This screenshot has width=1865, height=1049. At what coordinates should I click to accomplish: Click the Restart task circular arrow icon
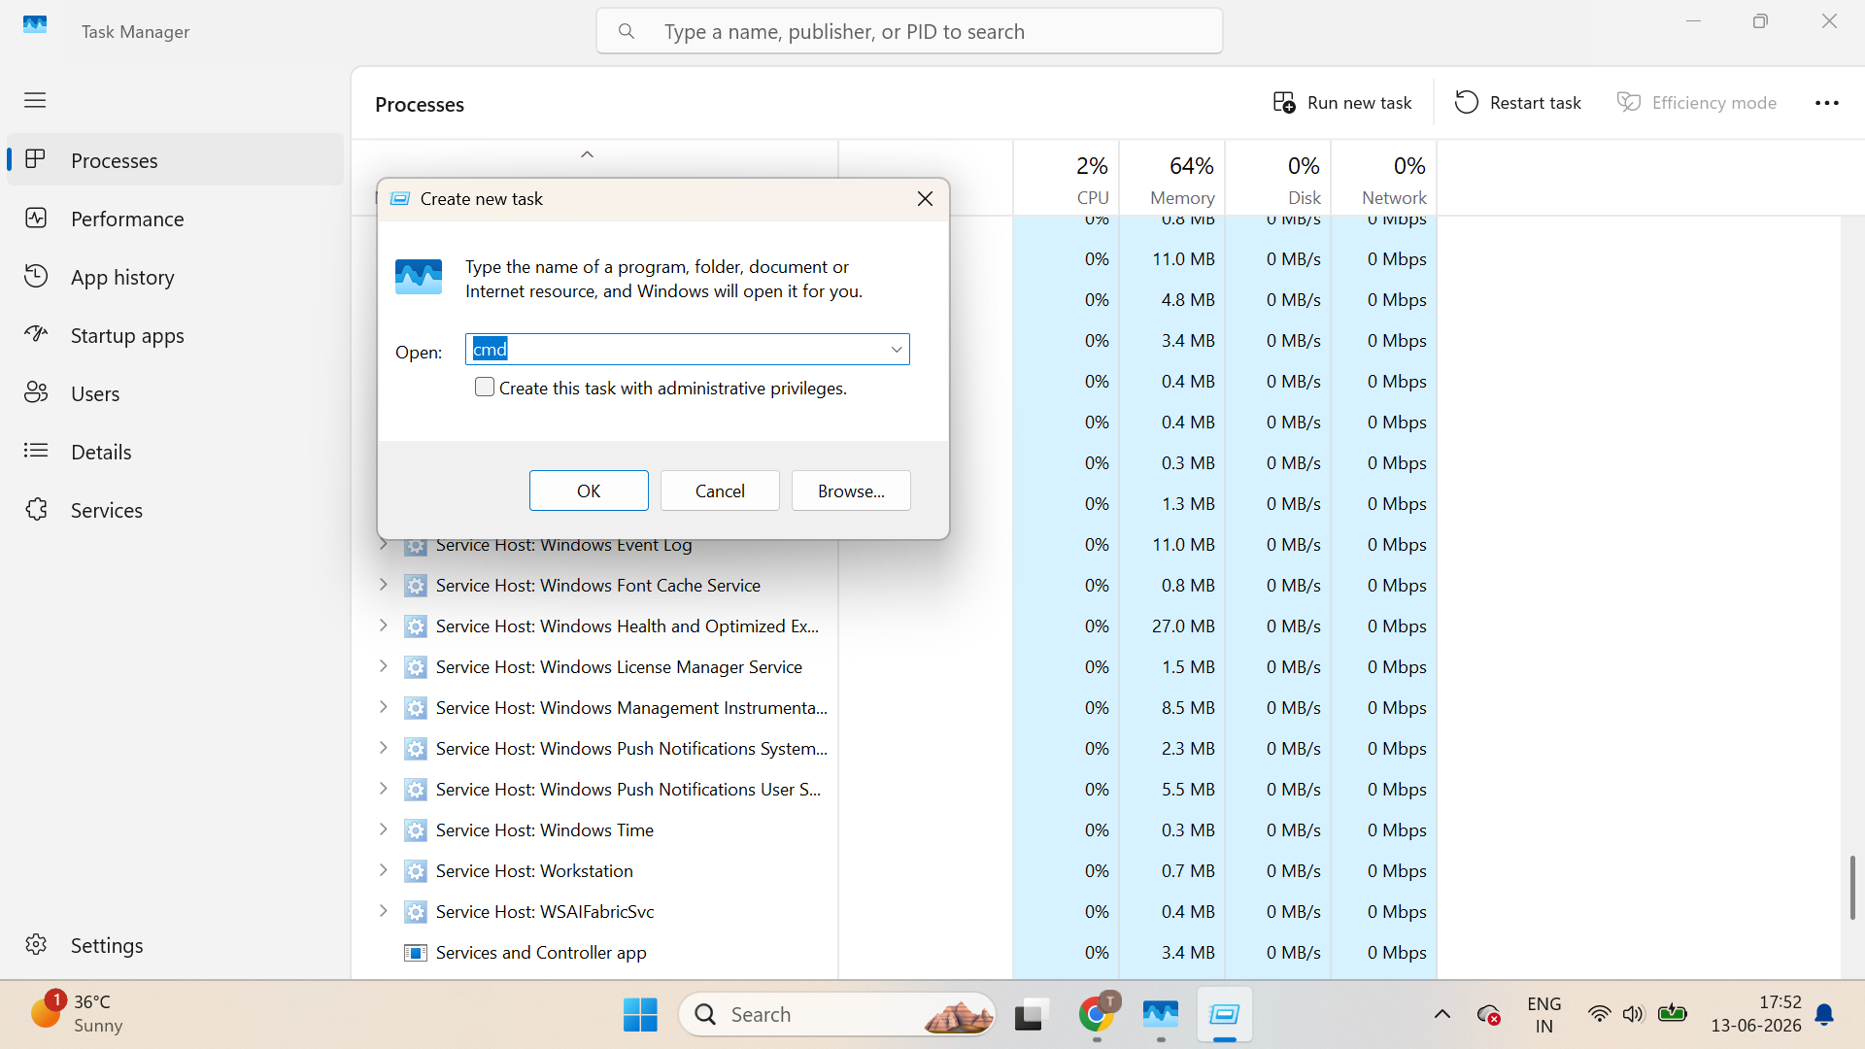pyautogui.click(x=1467, y=102)
